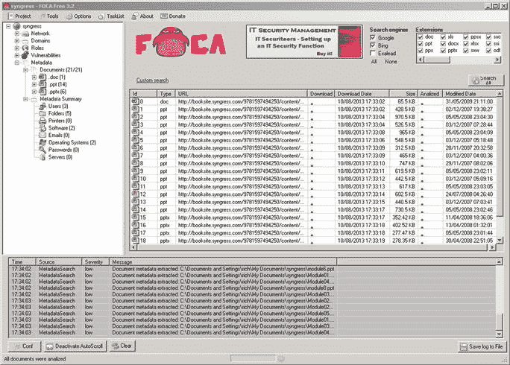The width and height of the screenshot is (510, 365).
Task: Click the Custom search link
Action: click(x=152, y=80)
